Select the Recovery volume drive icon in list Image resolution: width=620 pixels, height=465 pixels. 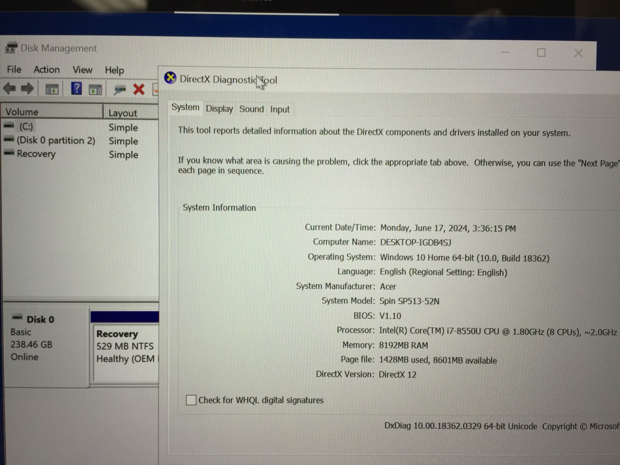click(x=9, y=153)
